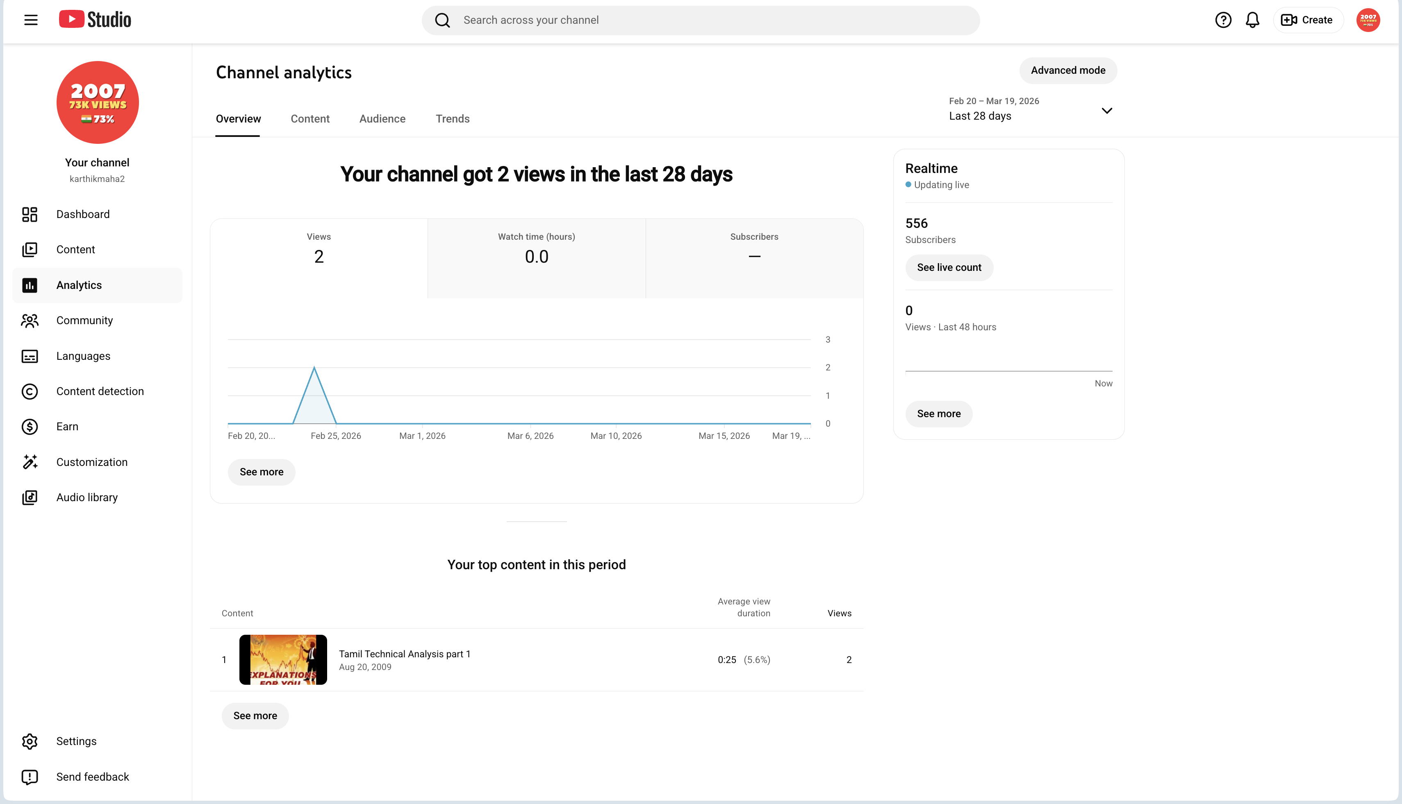
Task: Click the Content detection copyright icon
Action: [30, 391]
